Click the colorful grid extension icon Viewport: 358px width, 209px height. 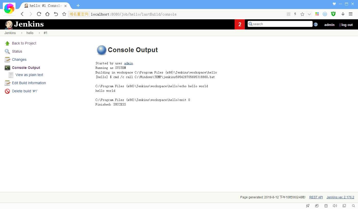pyautogui.click(x=317, y=14)
